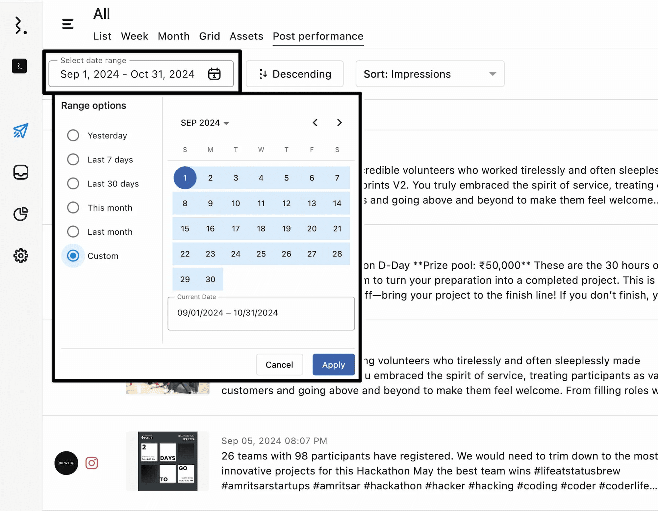Open the Post performance tab
This screenshot has height=511, width=658.
(x=318, y=36)
